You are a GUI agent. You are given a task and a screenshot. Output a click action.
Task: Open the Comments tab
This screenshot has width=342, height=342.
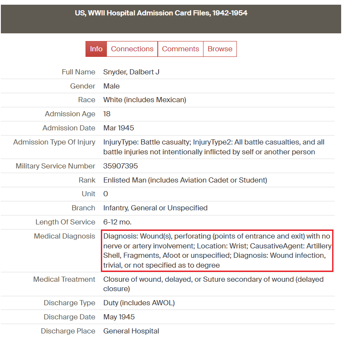click(180, 49)
